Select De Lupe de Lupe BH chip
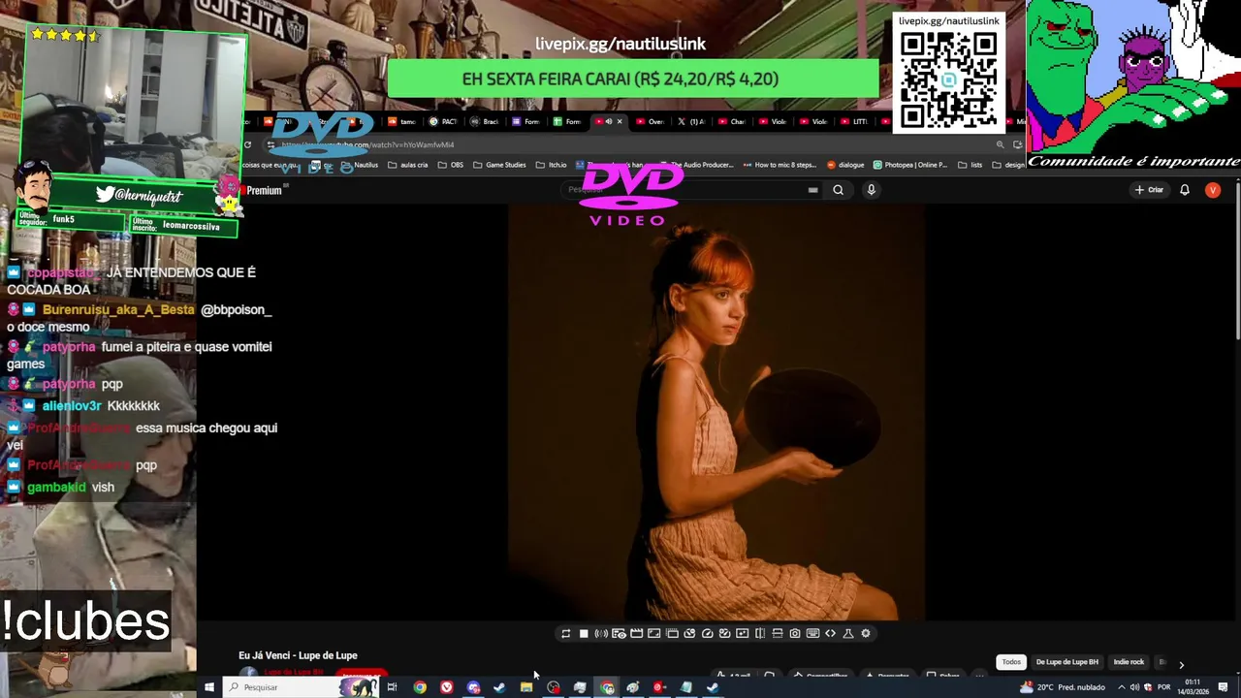 coord(1067,662)
